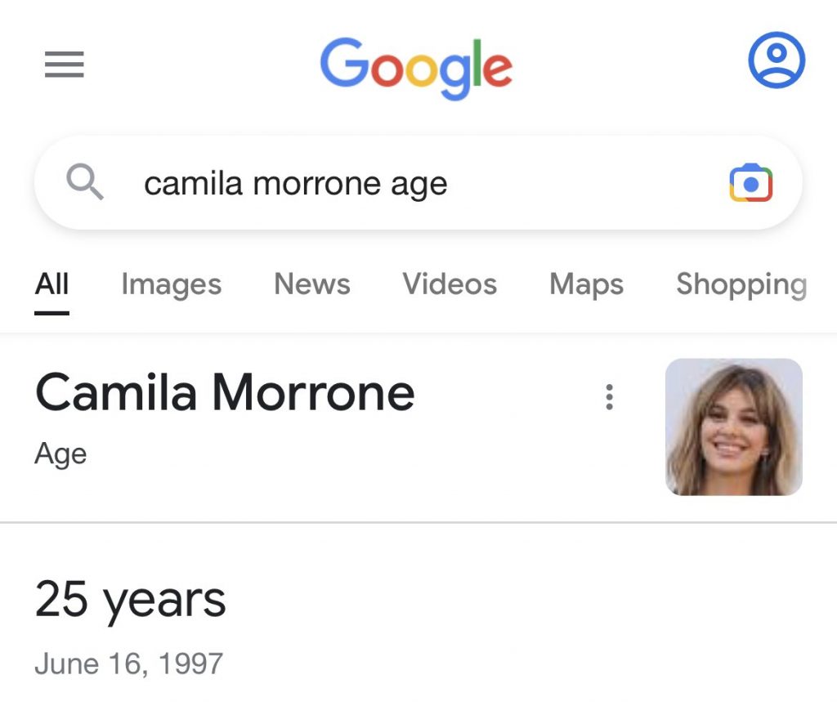Open Camila Morrone's thumbnail photo
The height and width of the screenshot is (706, 837).
coord(734,427)
